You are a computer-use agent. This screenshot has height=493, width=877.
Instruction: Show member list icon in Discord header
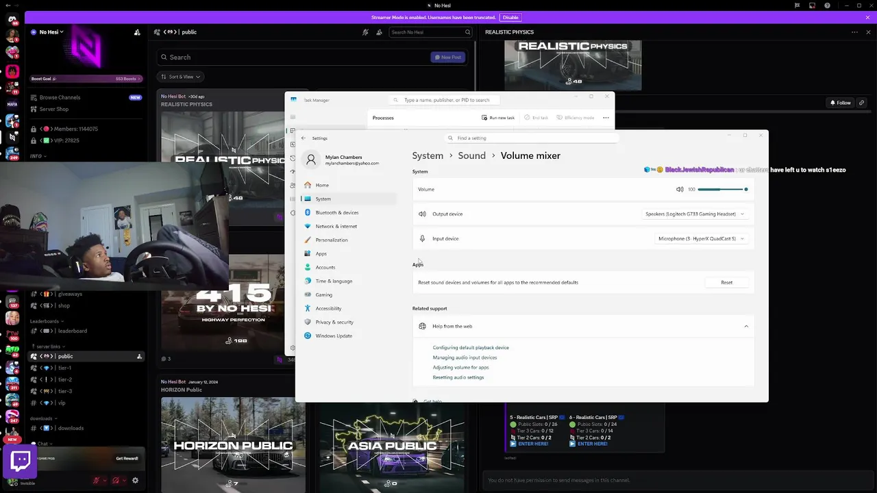tap(380, 32)
